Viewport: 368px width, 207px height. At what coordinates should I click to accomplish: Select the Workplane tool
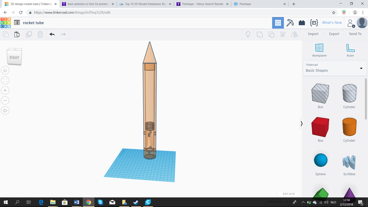(x=319, y=50)
